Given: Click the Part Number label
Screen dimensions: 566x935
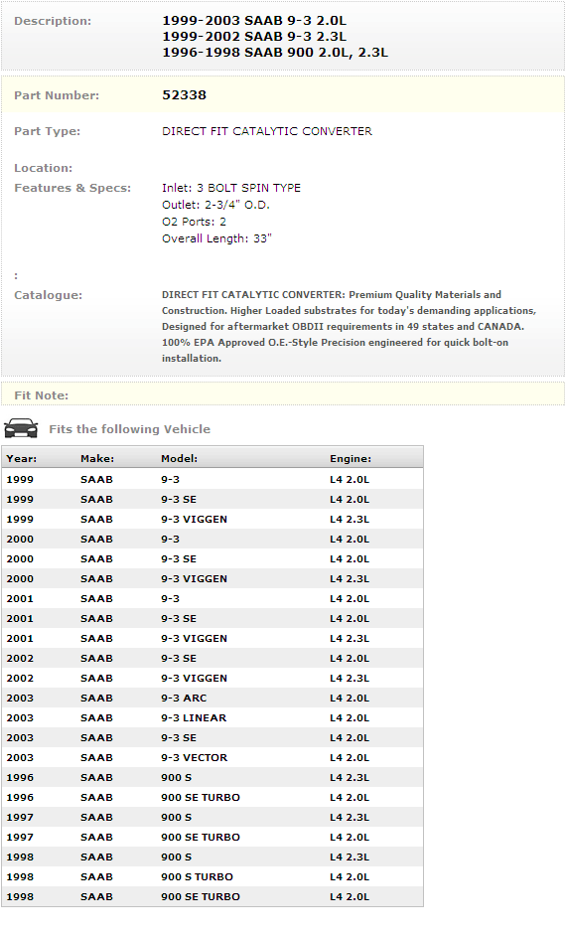Looking at the screenshot, I should 57,95.
